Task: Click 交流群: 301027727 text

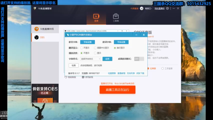Action: pyautogui.click(x=91, y=73)
